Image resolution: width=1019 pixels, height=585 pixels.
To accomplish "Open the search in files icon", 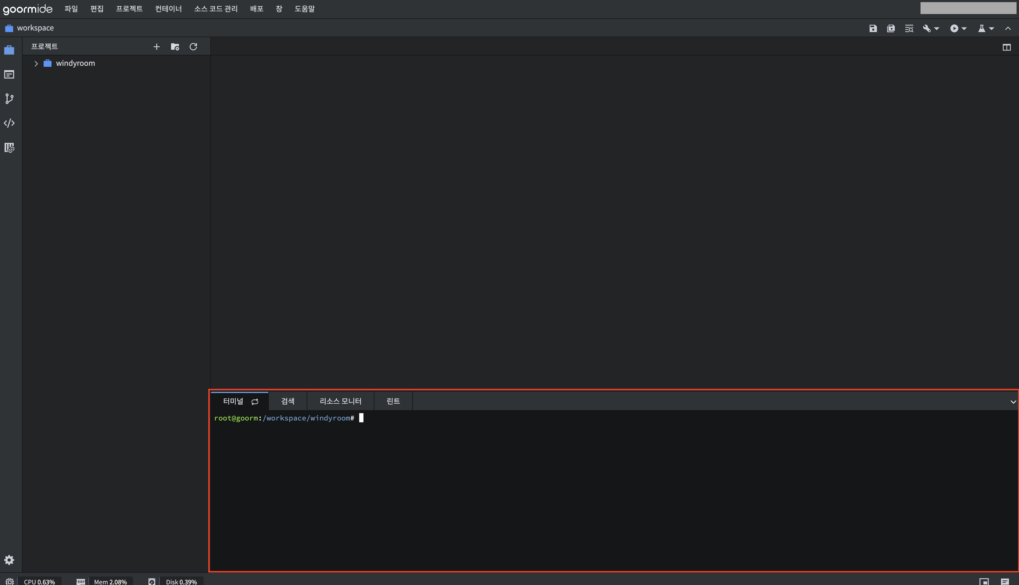I will (909, 29).
